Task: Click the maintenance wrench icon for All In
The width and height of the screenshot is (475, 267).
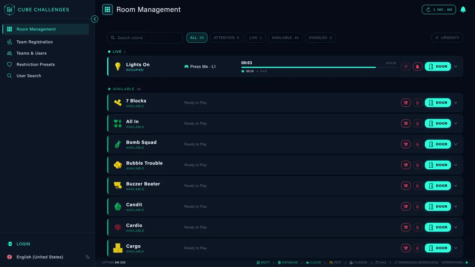Action: click(406, 123)
